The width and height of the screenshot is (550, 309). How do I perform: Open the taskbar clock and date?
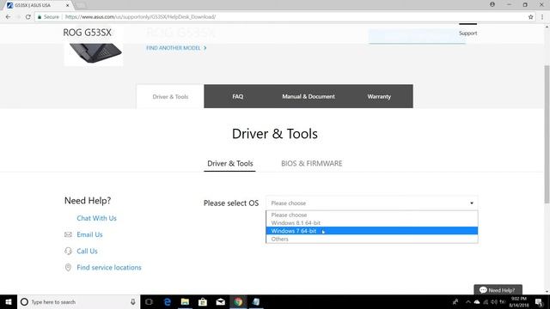[519, 302]
